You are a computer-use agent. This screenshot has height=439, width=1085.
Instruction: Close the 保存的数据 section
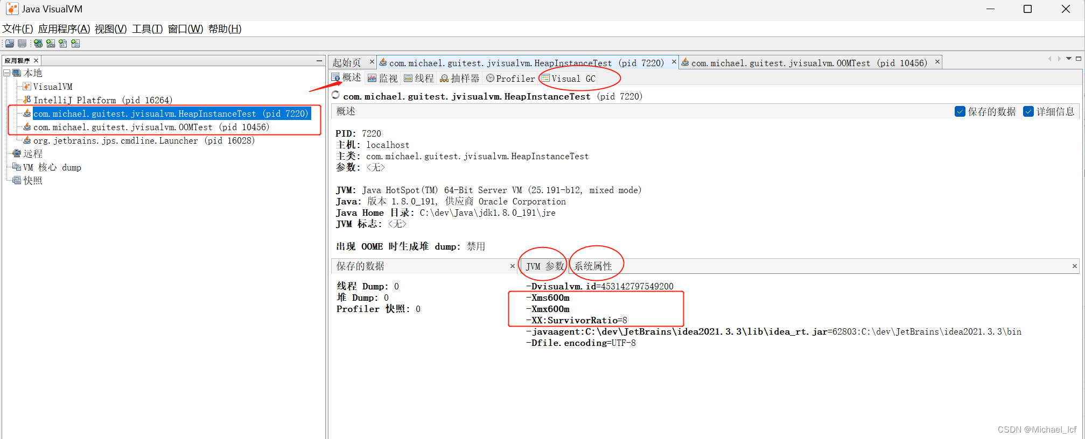point(512,266)
